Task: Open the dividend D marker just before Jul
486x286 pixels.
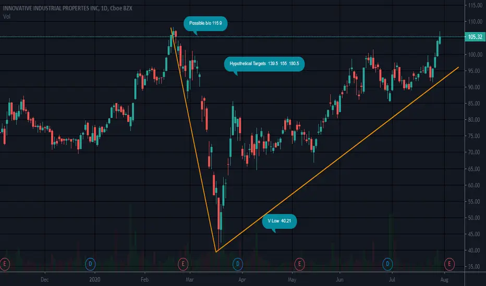Action: pyautogui.click(x=387, y=264)
